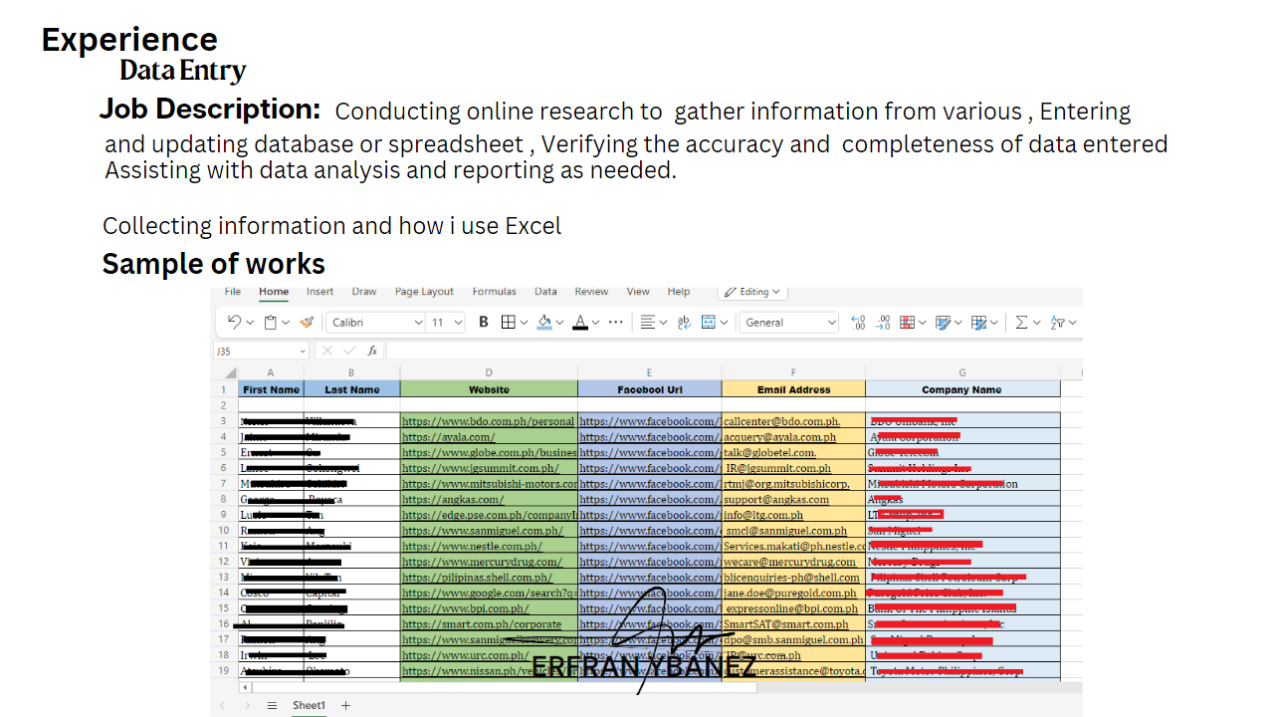Click Decrease Decimal
The height and width of the screenshot is (717, 1274).
point(883,322)
